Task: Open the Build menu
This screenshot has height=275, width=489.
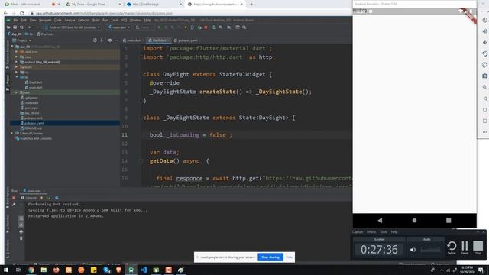Action: click(96, 21)
